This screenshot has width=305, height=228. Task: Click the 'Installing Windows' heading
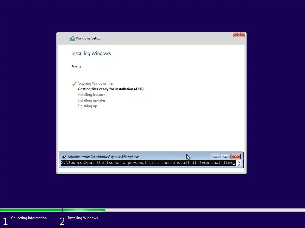coord(91,53)
